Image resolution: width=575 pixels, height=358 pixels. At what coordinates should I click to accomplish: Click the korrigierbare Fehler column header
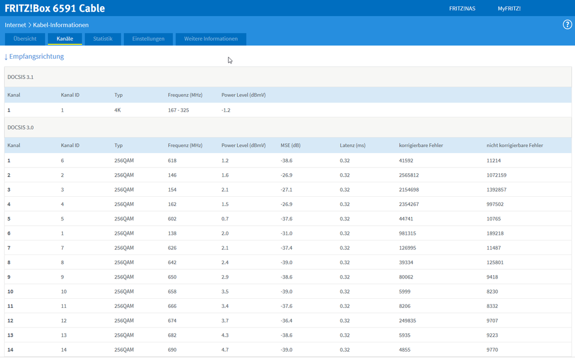421,146
